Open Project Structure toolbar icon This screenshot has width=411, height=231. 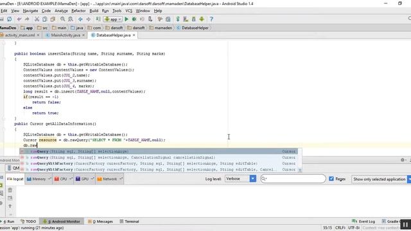pyautogui.click(x=168, y=19)
